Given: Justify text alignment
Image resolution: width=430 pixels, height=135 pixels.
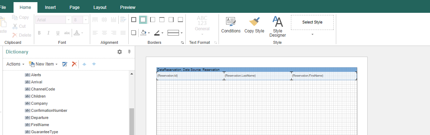Looking at the screenshot, I should click(123, 33).
